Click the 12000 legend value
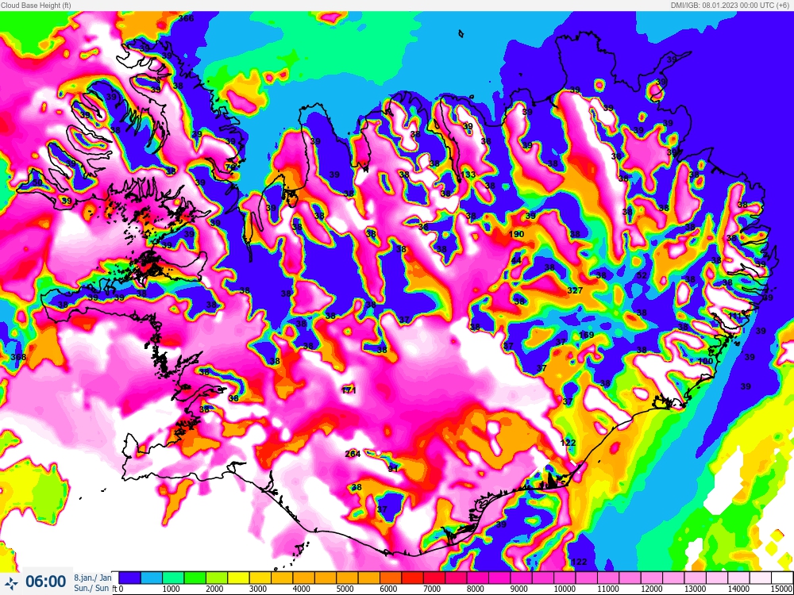 (x=652, y=589)
